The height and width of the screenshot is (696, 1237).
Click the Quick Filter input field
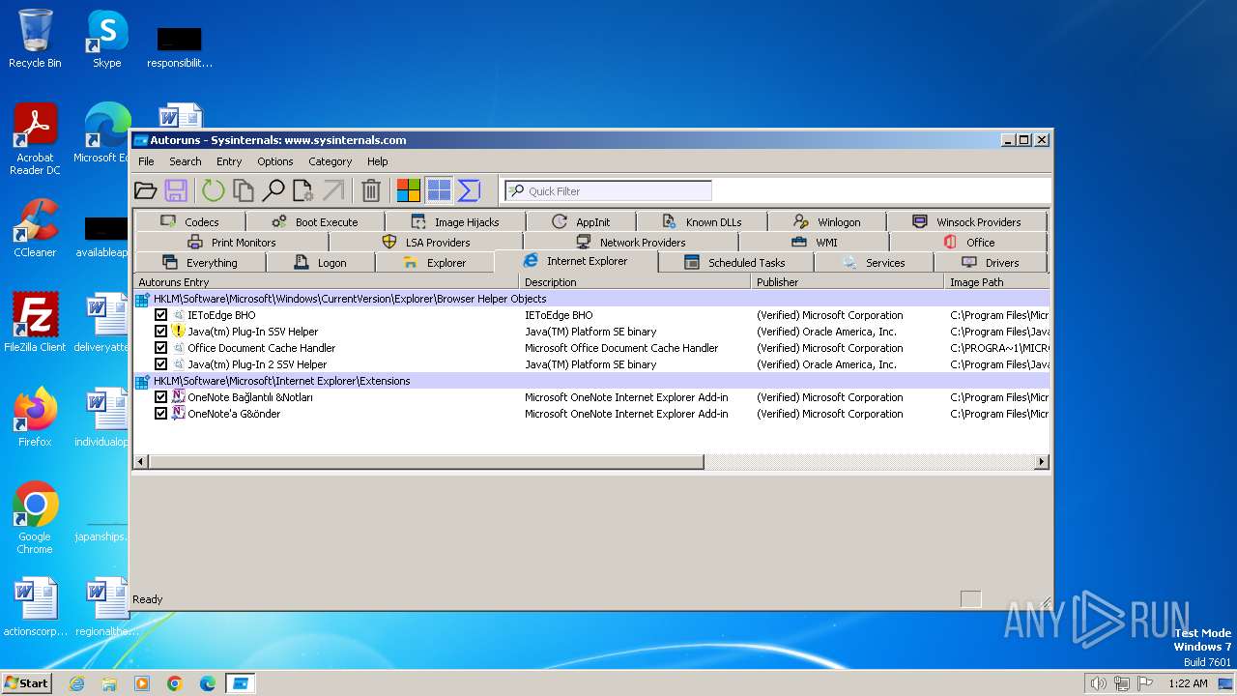[x=608, y=190]
